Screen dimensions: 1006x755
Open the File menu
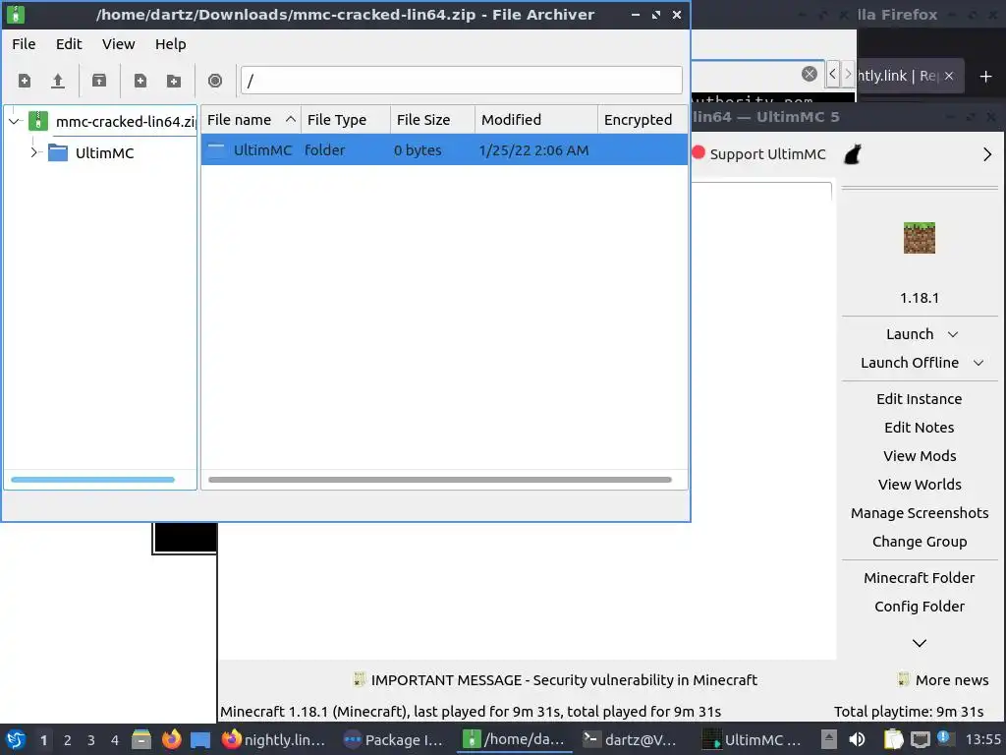coord(24,44)
